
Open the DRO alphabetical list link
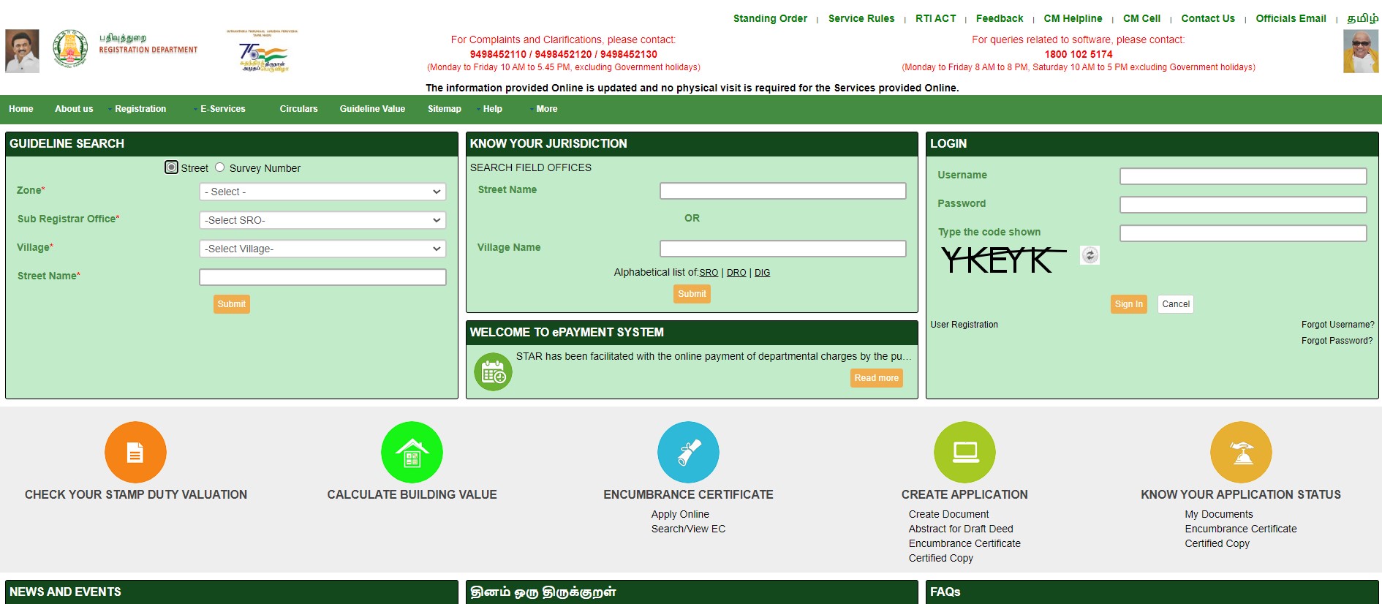point(736,273)
